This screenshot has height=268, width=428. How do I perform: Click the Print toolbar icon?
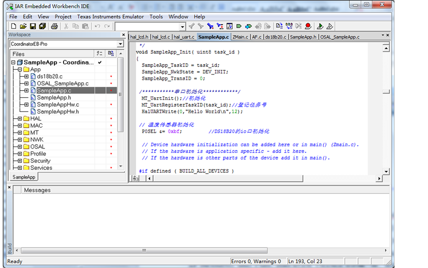click(54, 27)
